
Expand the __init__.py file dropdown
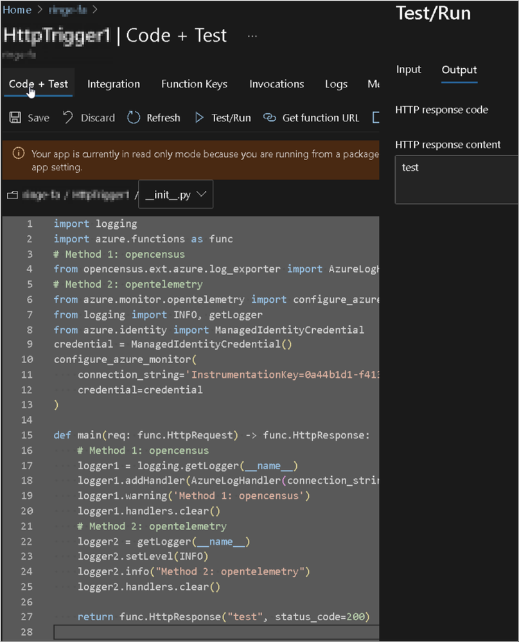[x=175, y=195]
